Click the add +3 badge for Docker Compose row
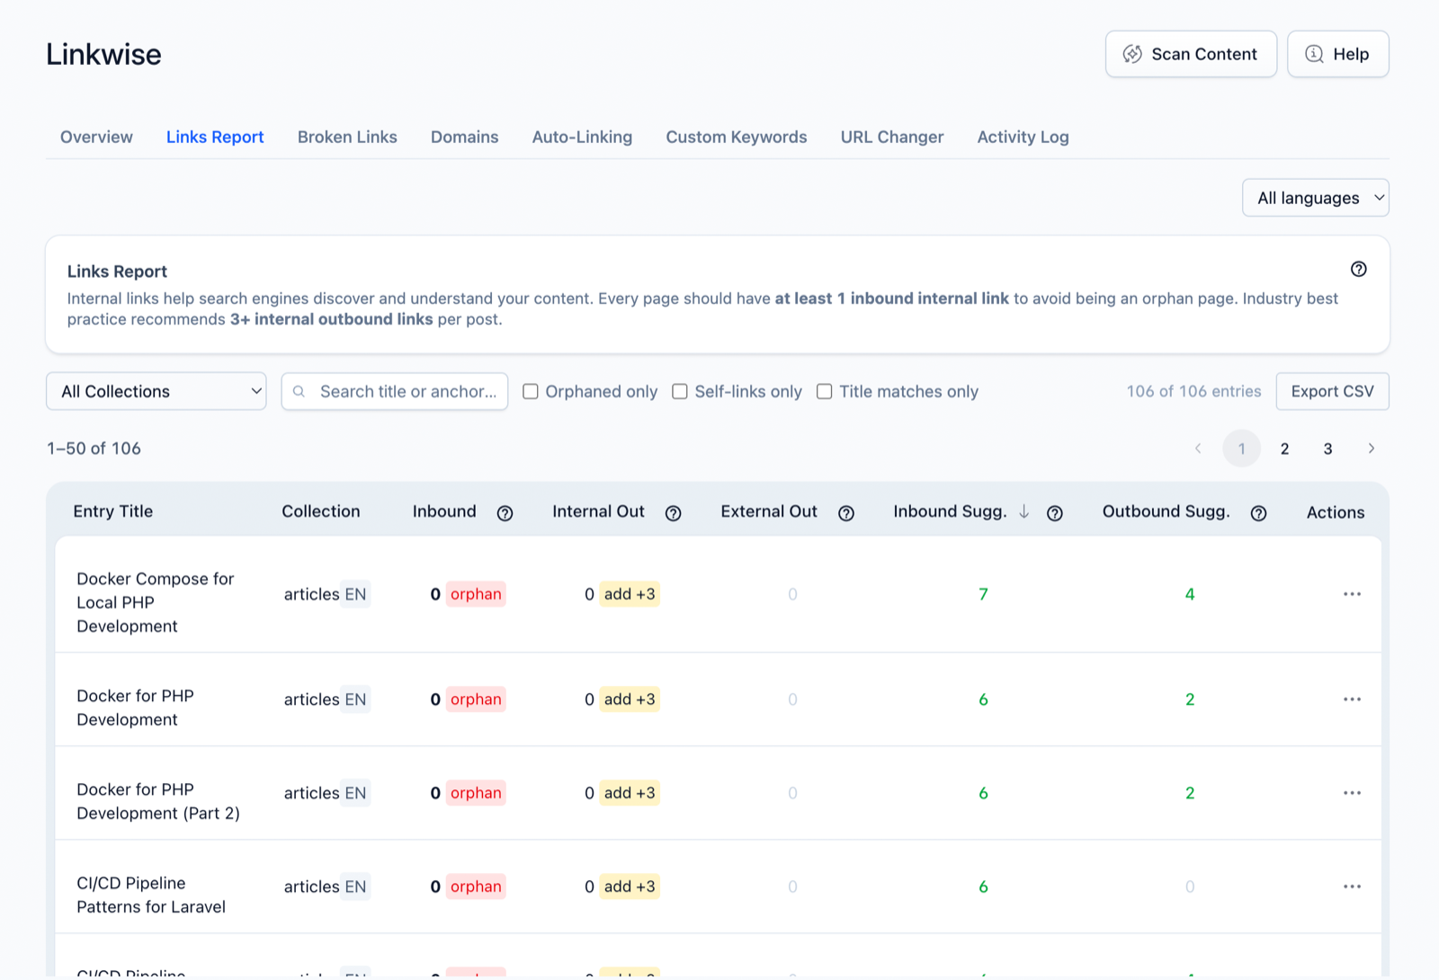This screenshot has height=980, width=1439. (630, 594)
